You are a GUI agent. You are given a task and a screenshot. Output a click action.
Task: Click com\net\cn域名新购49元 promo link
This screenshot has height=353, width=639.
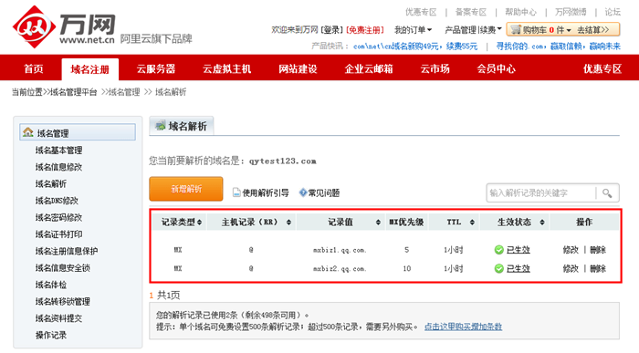click(x=415, y=46)
